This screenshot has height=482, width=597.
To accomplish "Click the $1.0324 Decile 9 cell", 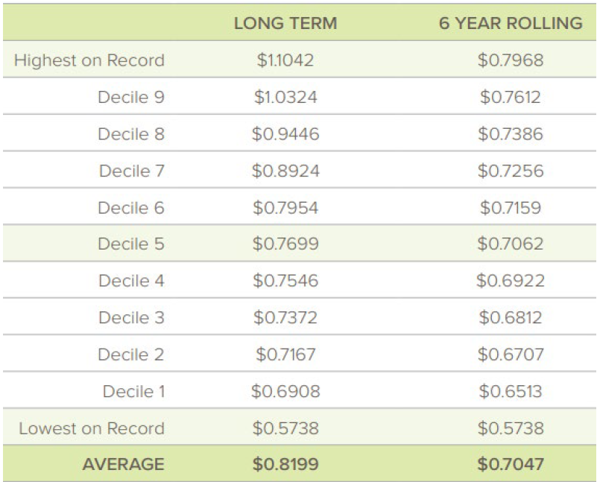I will coord(285,97).
